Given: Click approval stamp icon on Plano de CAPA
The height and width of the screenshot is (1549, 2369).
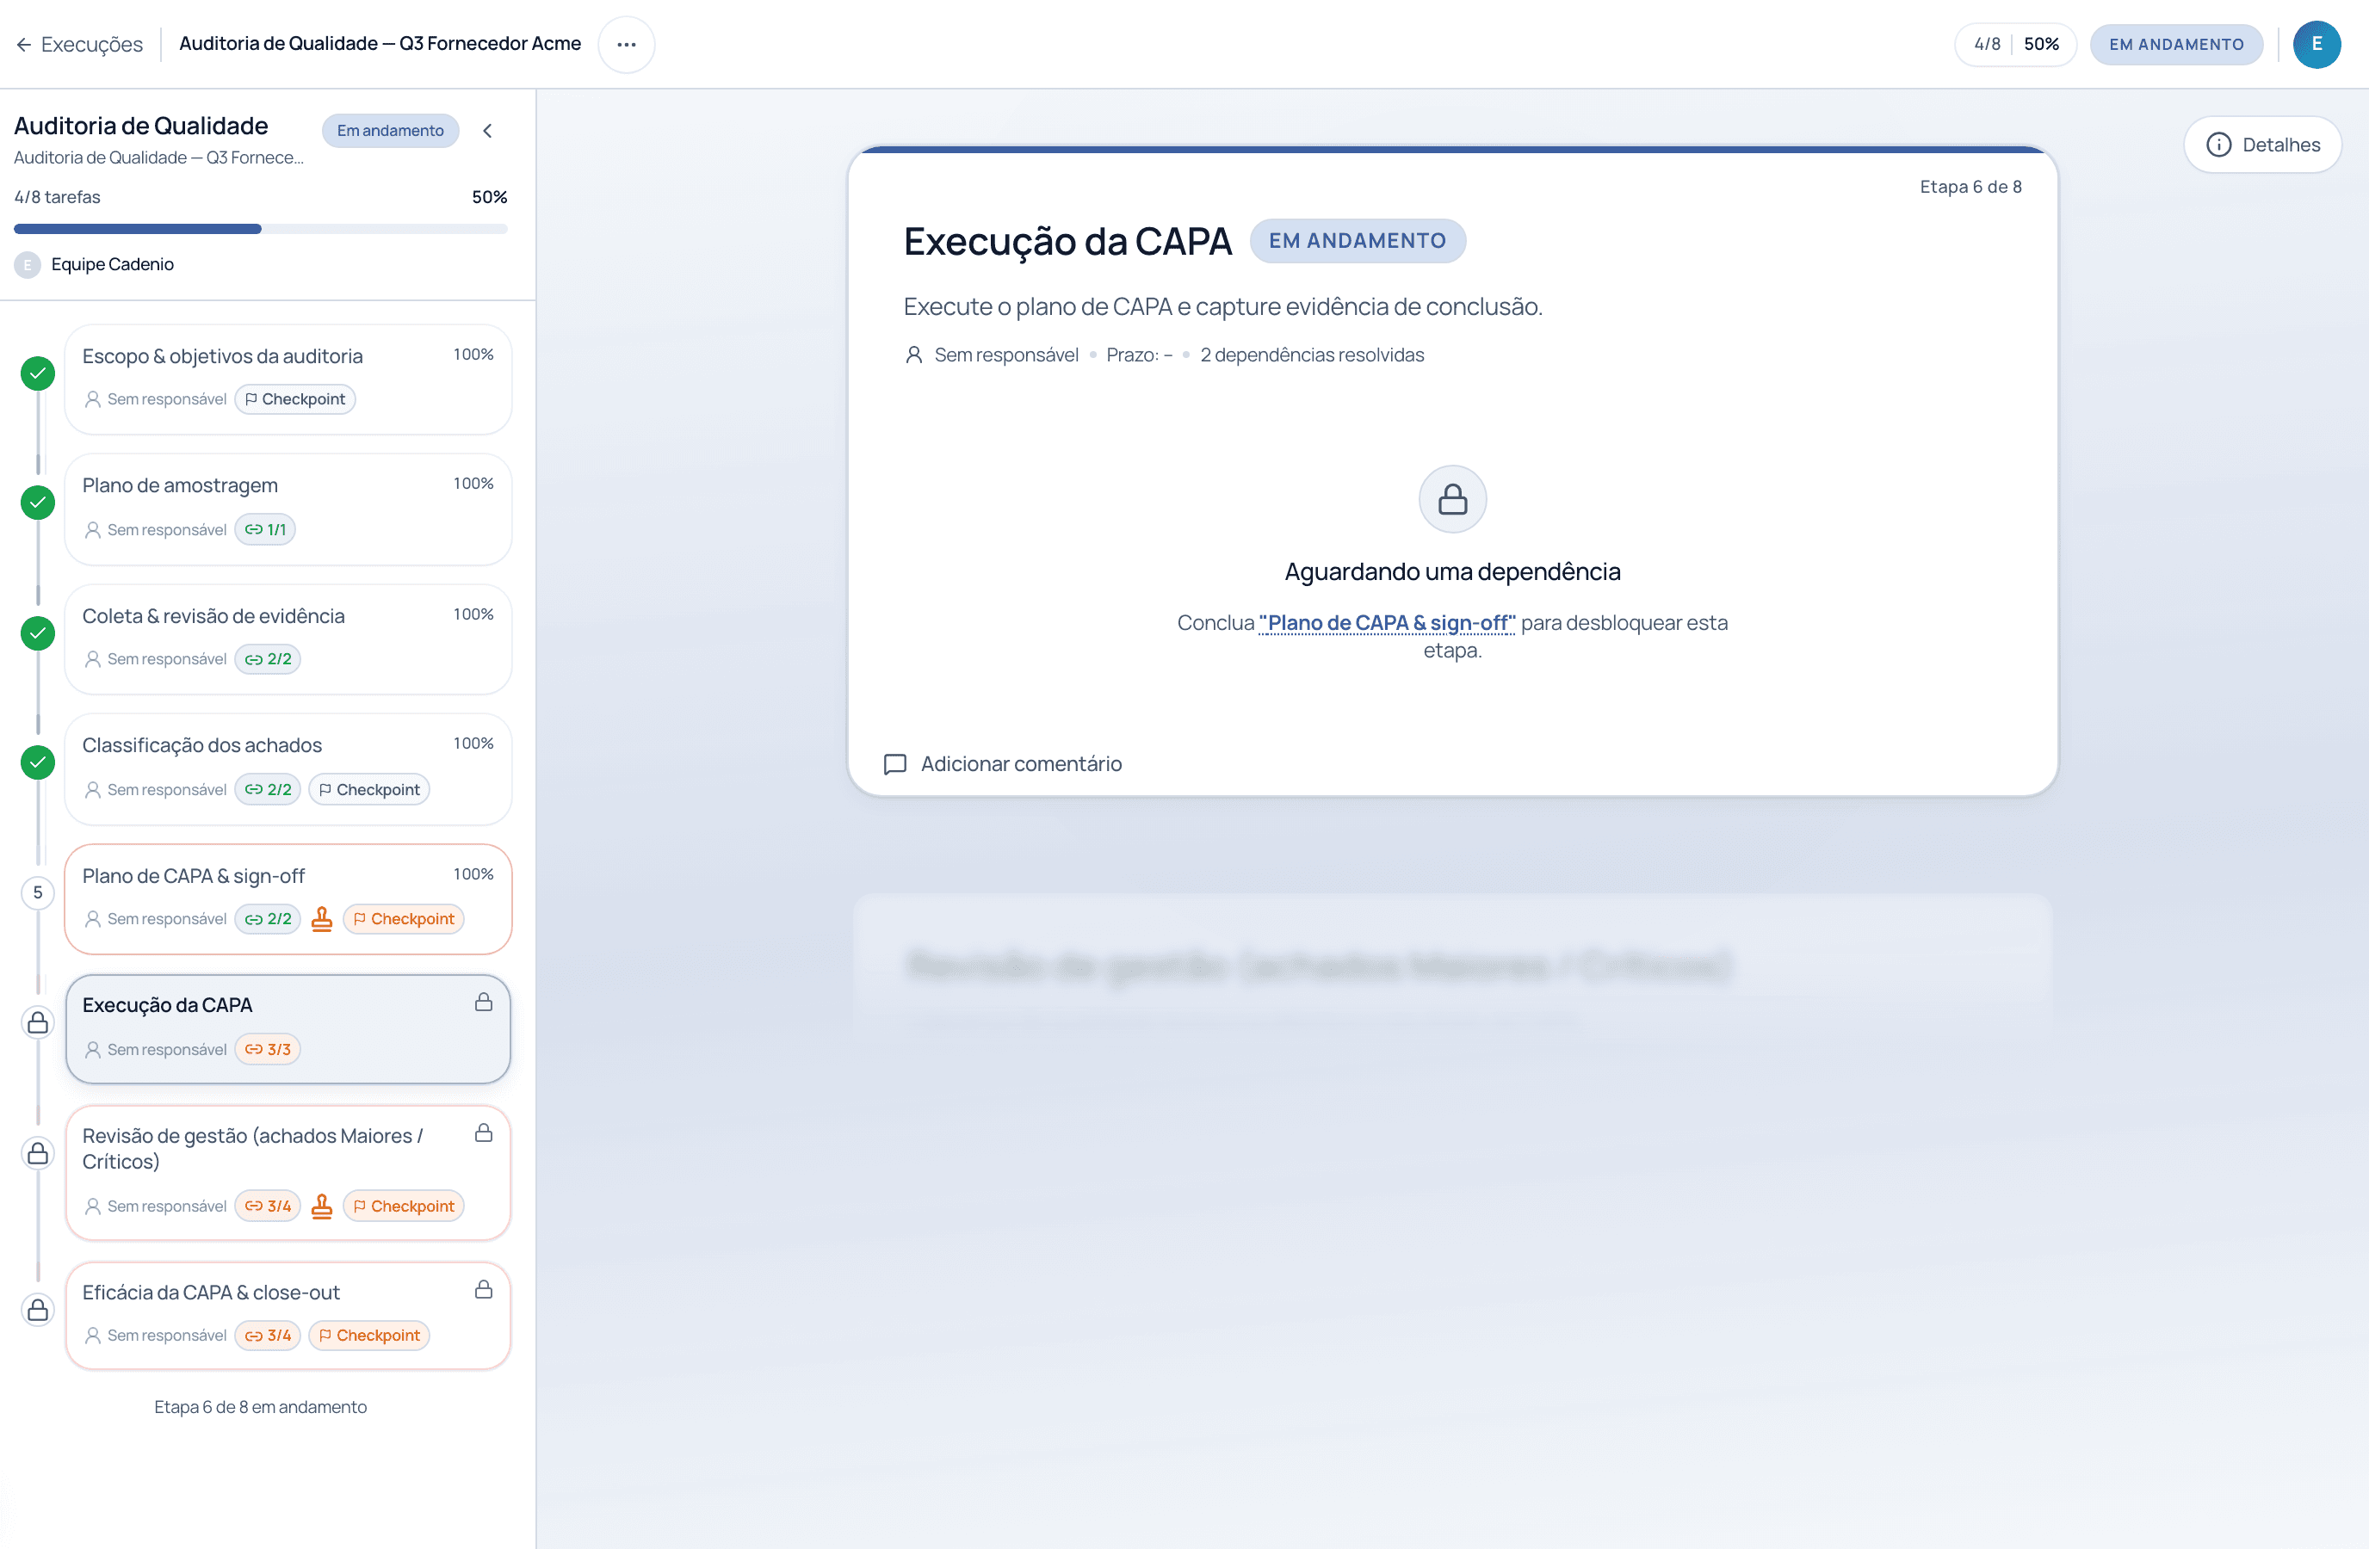Looking at the screenshot, I should 321,918.
